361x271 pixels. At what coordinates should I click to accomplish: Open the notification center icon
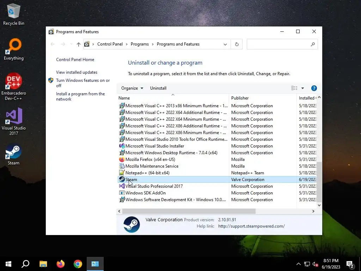coord(350,264)
